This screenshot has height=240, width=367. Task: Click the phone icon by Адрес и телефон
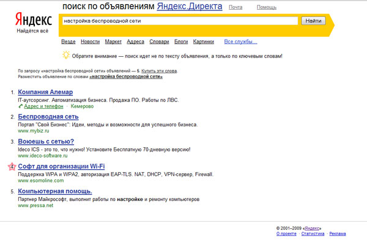pos(20,106)
